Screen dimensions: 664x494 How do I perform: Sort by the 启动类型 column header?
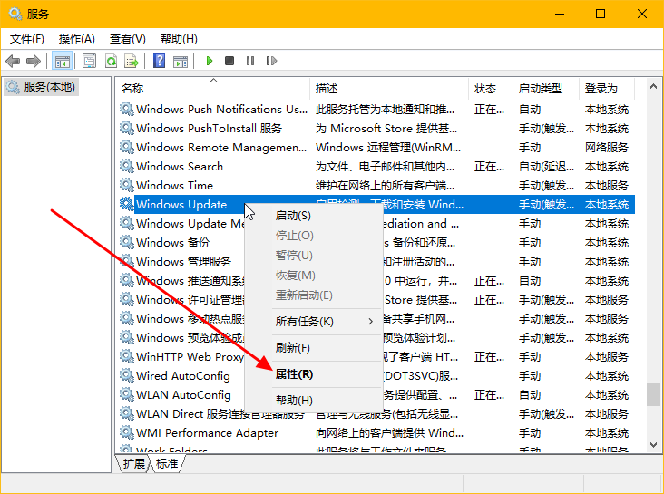(x=546, y=89)
